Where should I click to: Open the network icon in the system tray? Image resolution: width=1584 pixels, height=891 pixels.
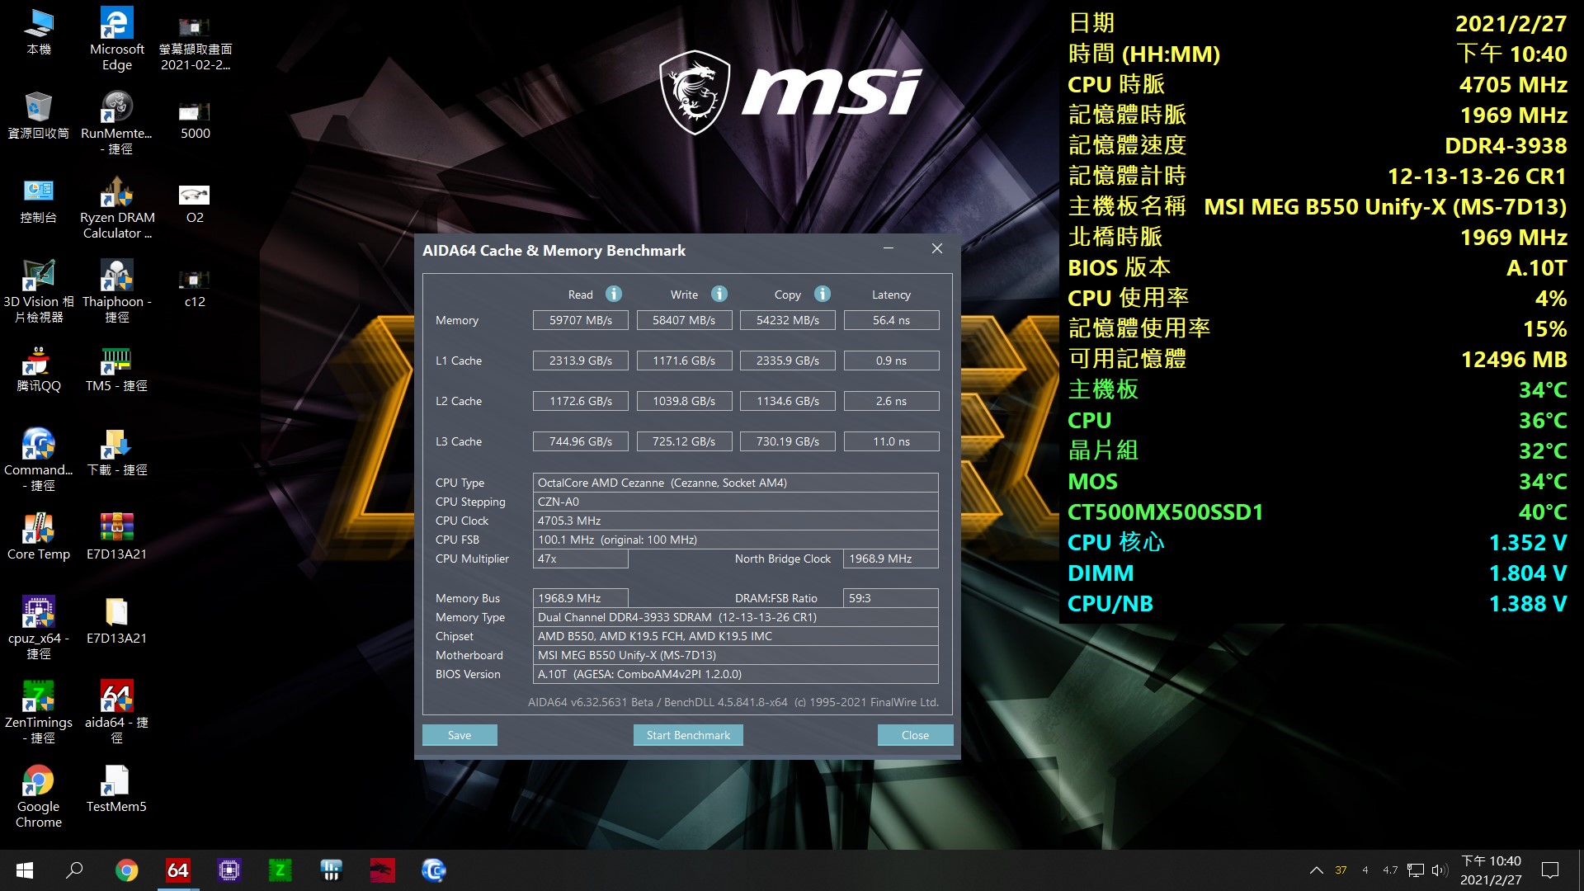point(1416,870)
